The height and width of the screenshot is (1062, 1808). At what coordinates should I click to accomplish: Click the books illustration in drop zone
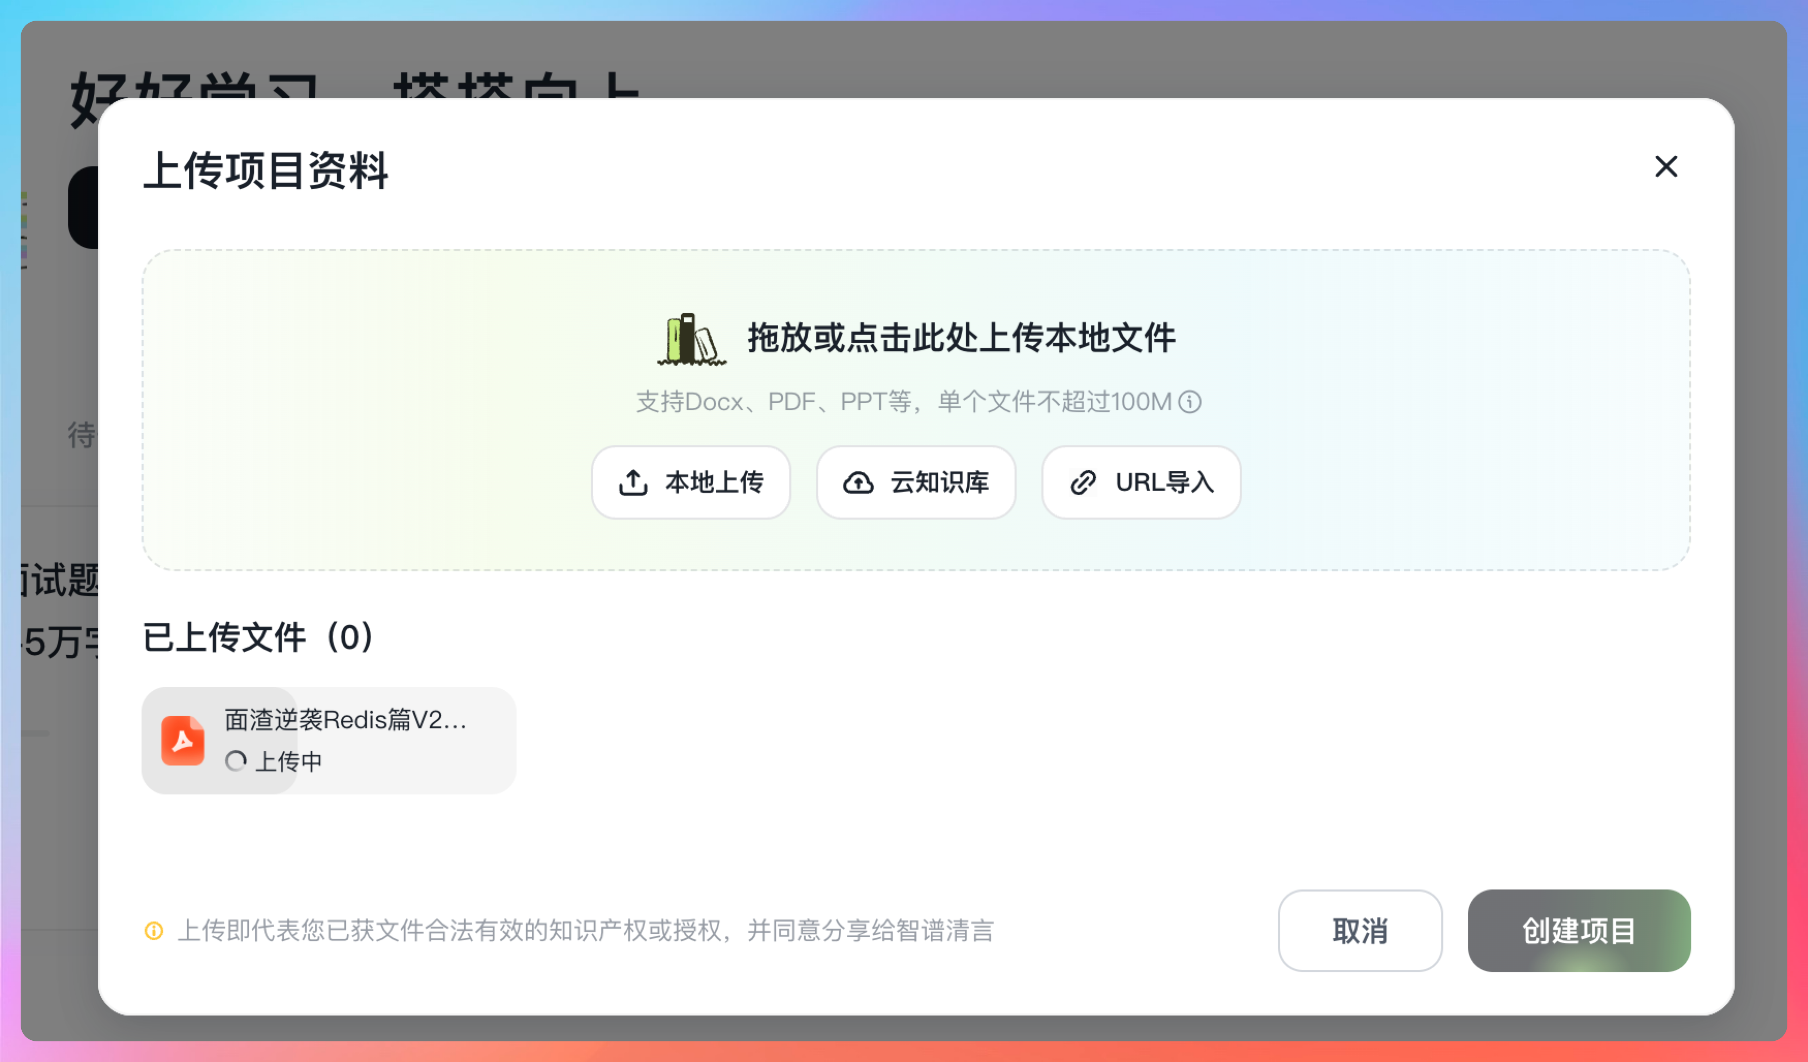point(691,339)
